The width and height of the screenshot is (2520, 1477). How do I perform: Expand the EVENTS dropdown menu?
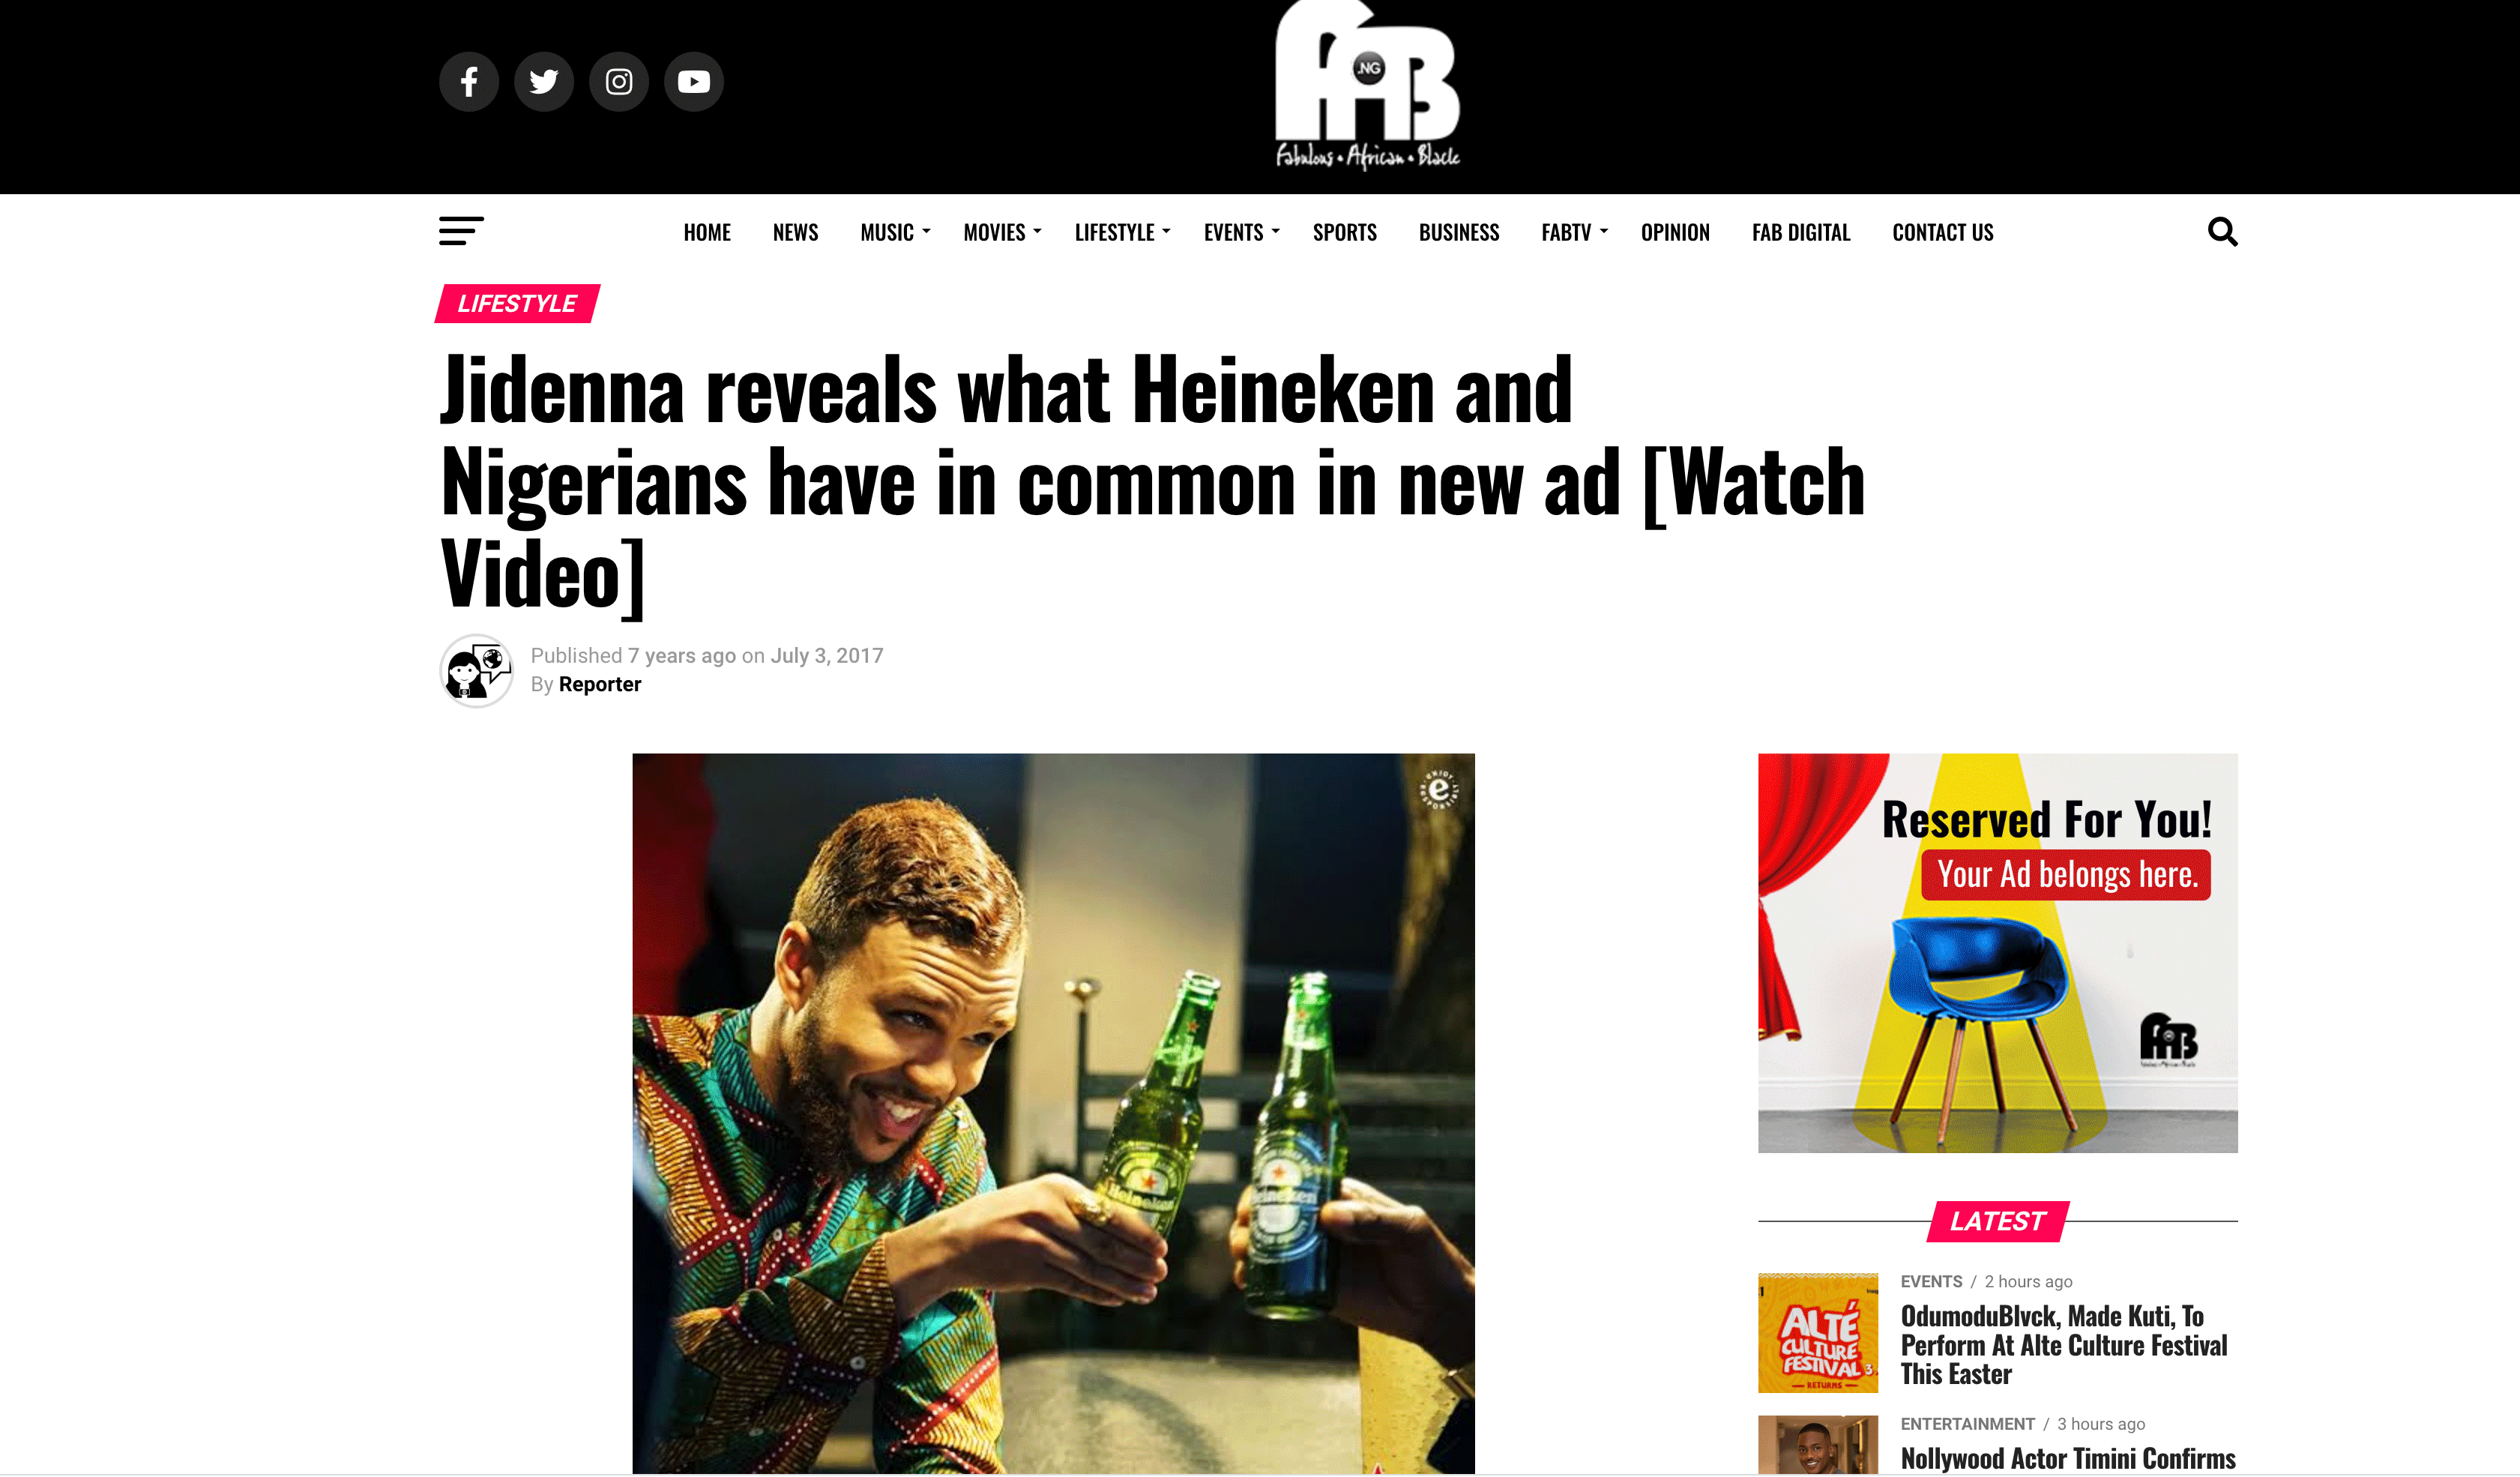coord(1241,232)
